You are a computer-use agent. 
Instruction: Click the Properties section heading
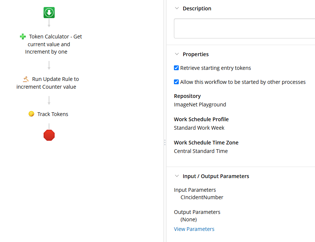pyautogui.click(x=196, y=54)
